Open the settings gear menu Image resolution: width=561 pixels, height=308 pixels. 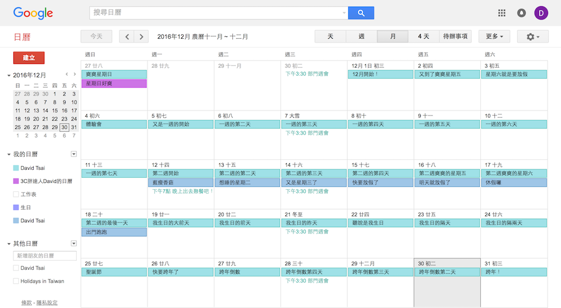[x=533, y=36]
